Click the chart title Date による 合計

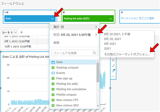(x=26, y=57)
